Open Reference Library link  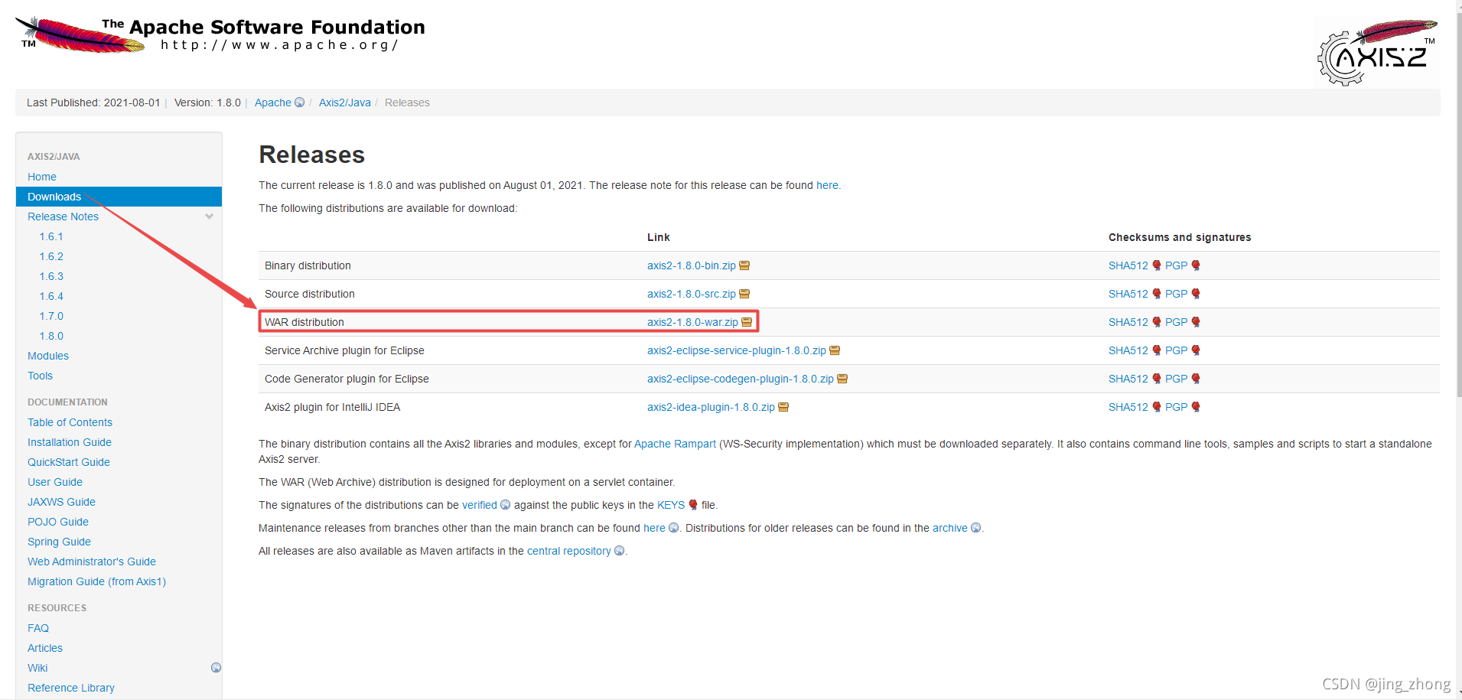pos(71,688)
